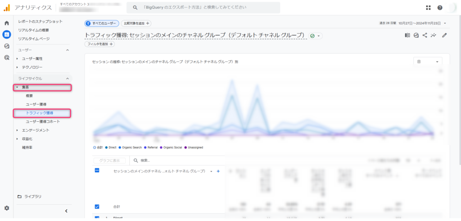Image resolution: width=461 pixels, height=221 pixels.
Task: Toggle the select-all checkbox in the table header
Action: tap(97, 170)
